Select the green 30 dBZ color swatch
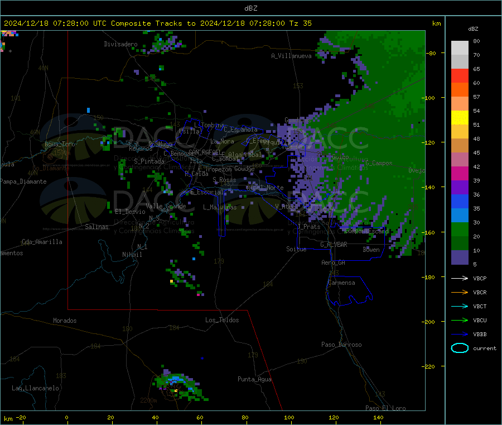Screen dimensions: 502x425 click(x=460, y=229)
